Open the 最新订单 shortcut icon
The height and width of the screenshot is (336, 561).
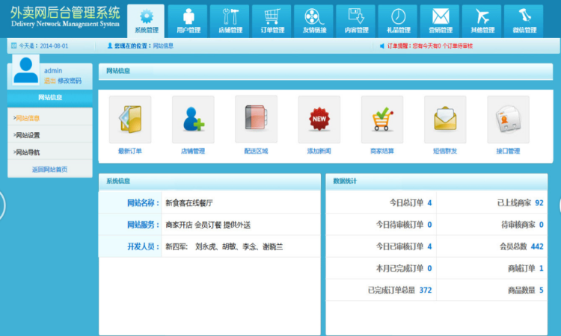click(129, 119)
